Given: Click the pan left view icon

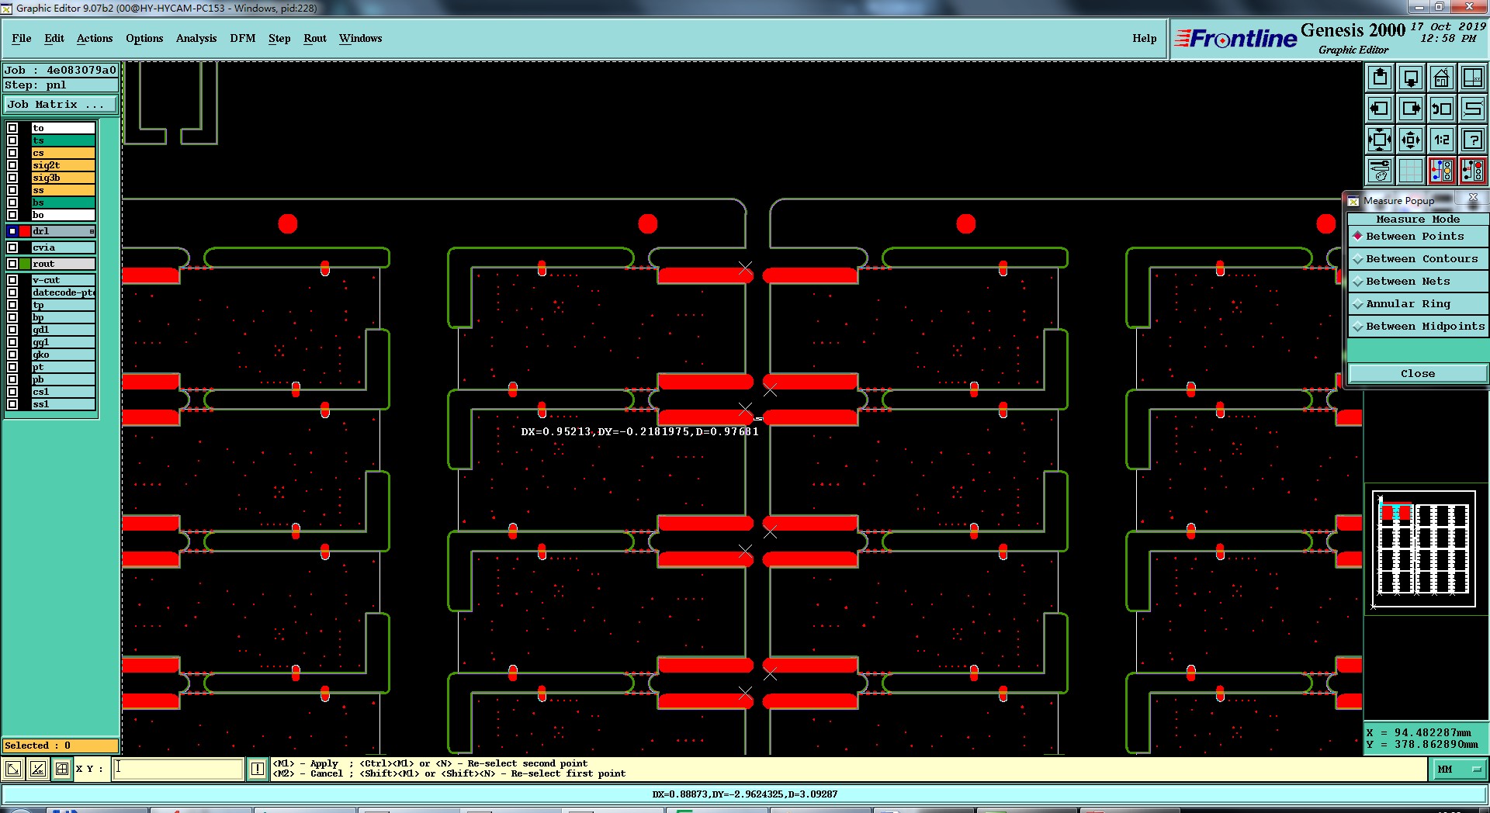Looking at the screenshot, I should tap(1380, 109).
